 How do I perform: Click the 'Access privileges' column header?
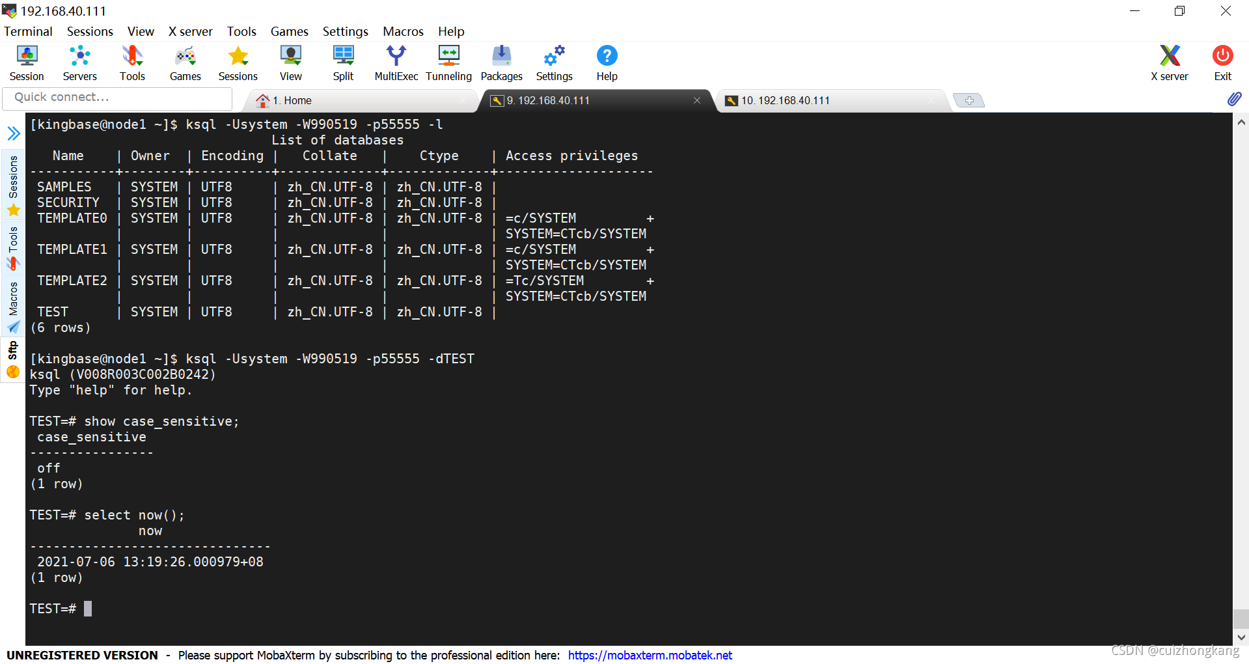(x=571, y=156)
